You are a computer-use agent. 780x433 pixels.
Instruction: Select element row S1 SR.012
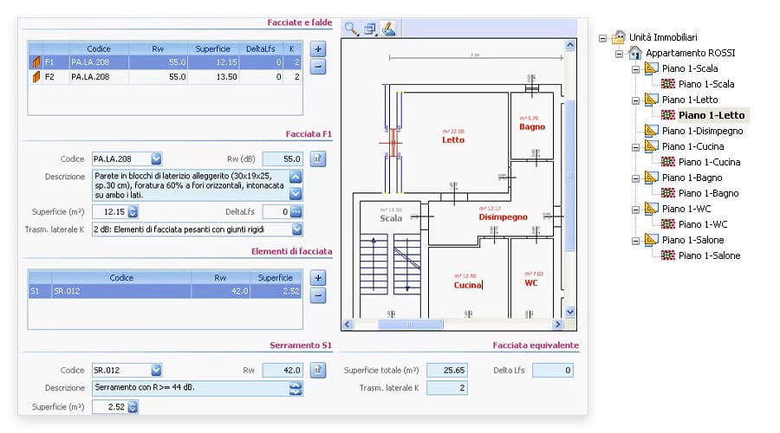166,291
